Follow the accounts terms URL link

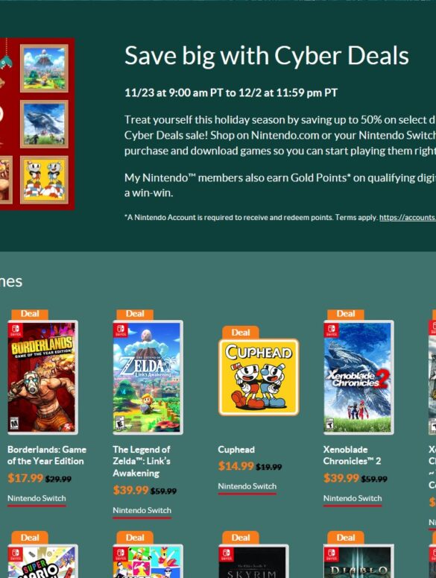pos(408,218)
